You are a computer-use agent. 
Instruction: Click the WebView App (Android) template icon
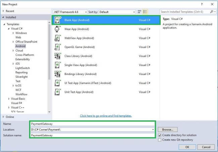[x=58, y=38]
